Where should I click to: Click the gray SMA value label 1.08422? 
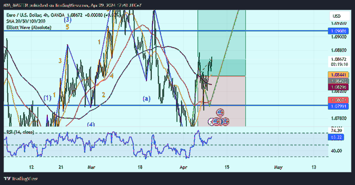tap(338, 81)
